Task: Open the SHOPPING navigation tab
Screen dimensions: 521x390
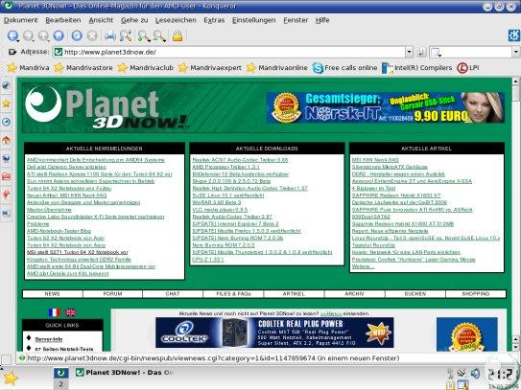Action: click(476, 294)
